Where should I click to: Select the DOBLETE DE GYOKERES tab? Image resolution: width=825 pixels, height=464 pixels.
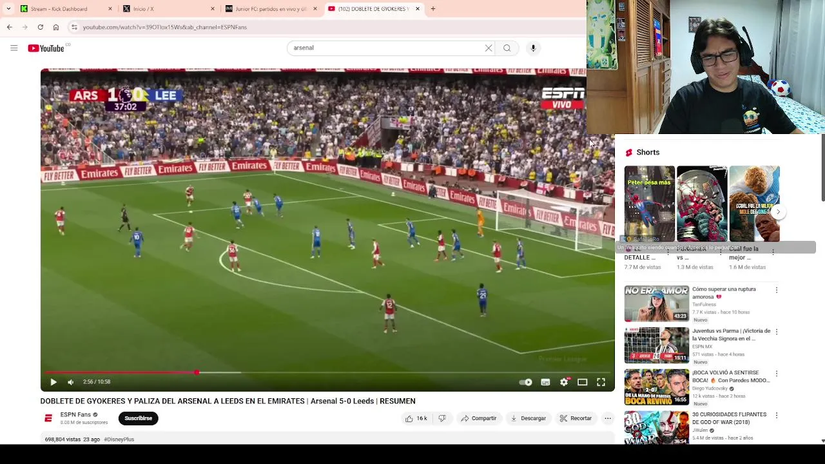tap(374, 9)
